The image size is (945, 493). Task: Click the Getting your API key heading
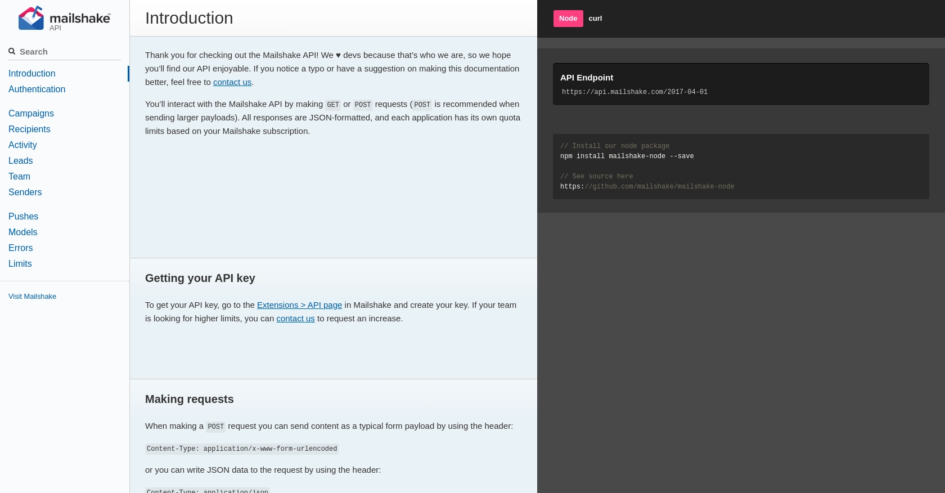[200, 278]
